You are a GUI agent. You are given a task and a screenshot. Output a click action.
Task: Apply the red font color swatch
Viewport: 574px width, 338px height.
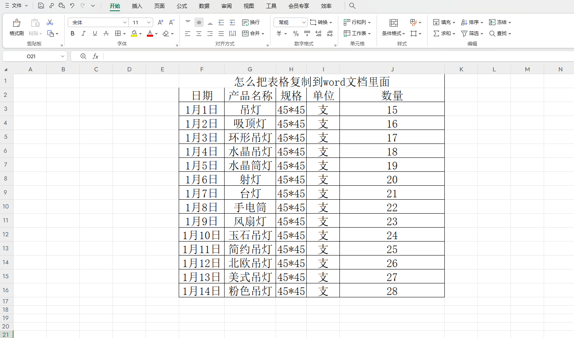click(x=150, y=33)
